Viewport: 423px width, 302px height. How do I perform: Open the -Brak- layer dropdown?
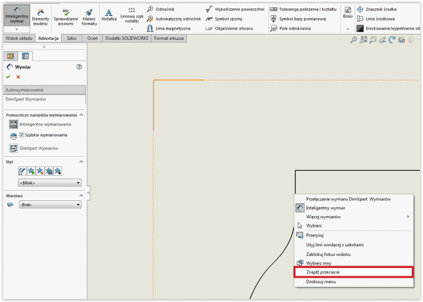tap(50, 205)
